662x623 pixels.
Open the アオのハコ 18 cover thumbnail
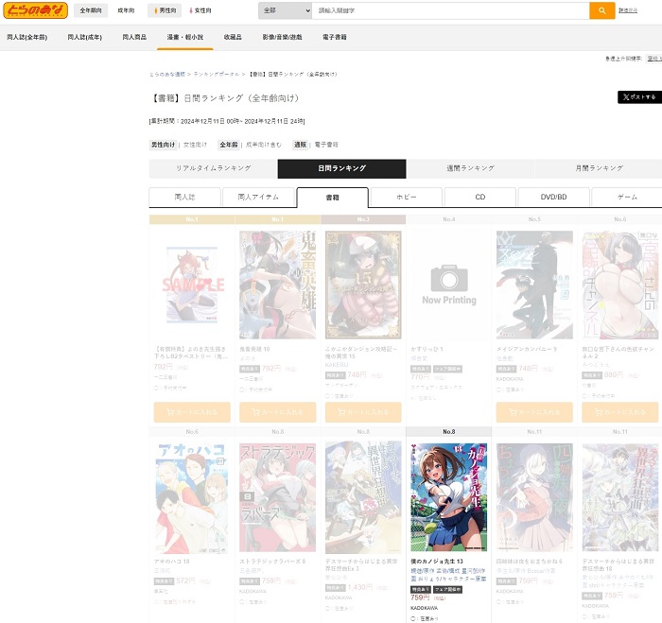pyautogui.click(x=192, y=497)
